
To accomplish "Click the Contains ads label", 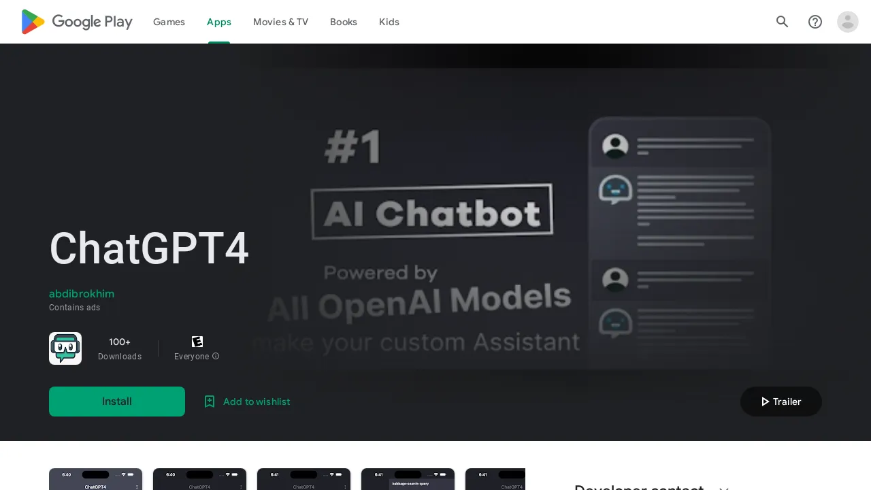I will (74, 308).
